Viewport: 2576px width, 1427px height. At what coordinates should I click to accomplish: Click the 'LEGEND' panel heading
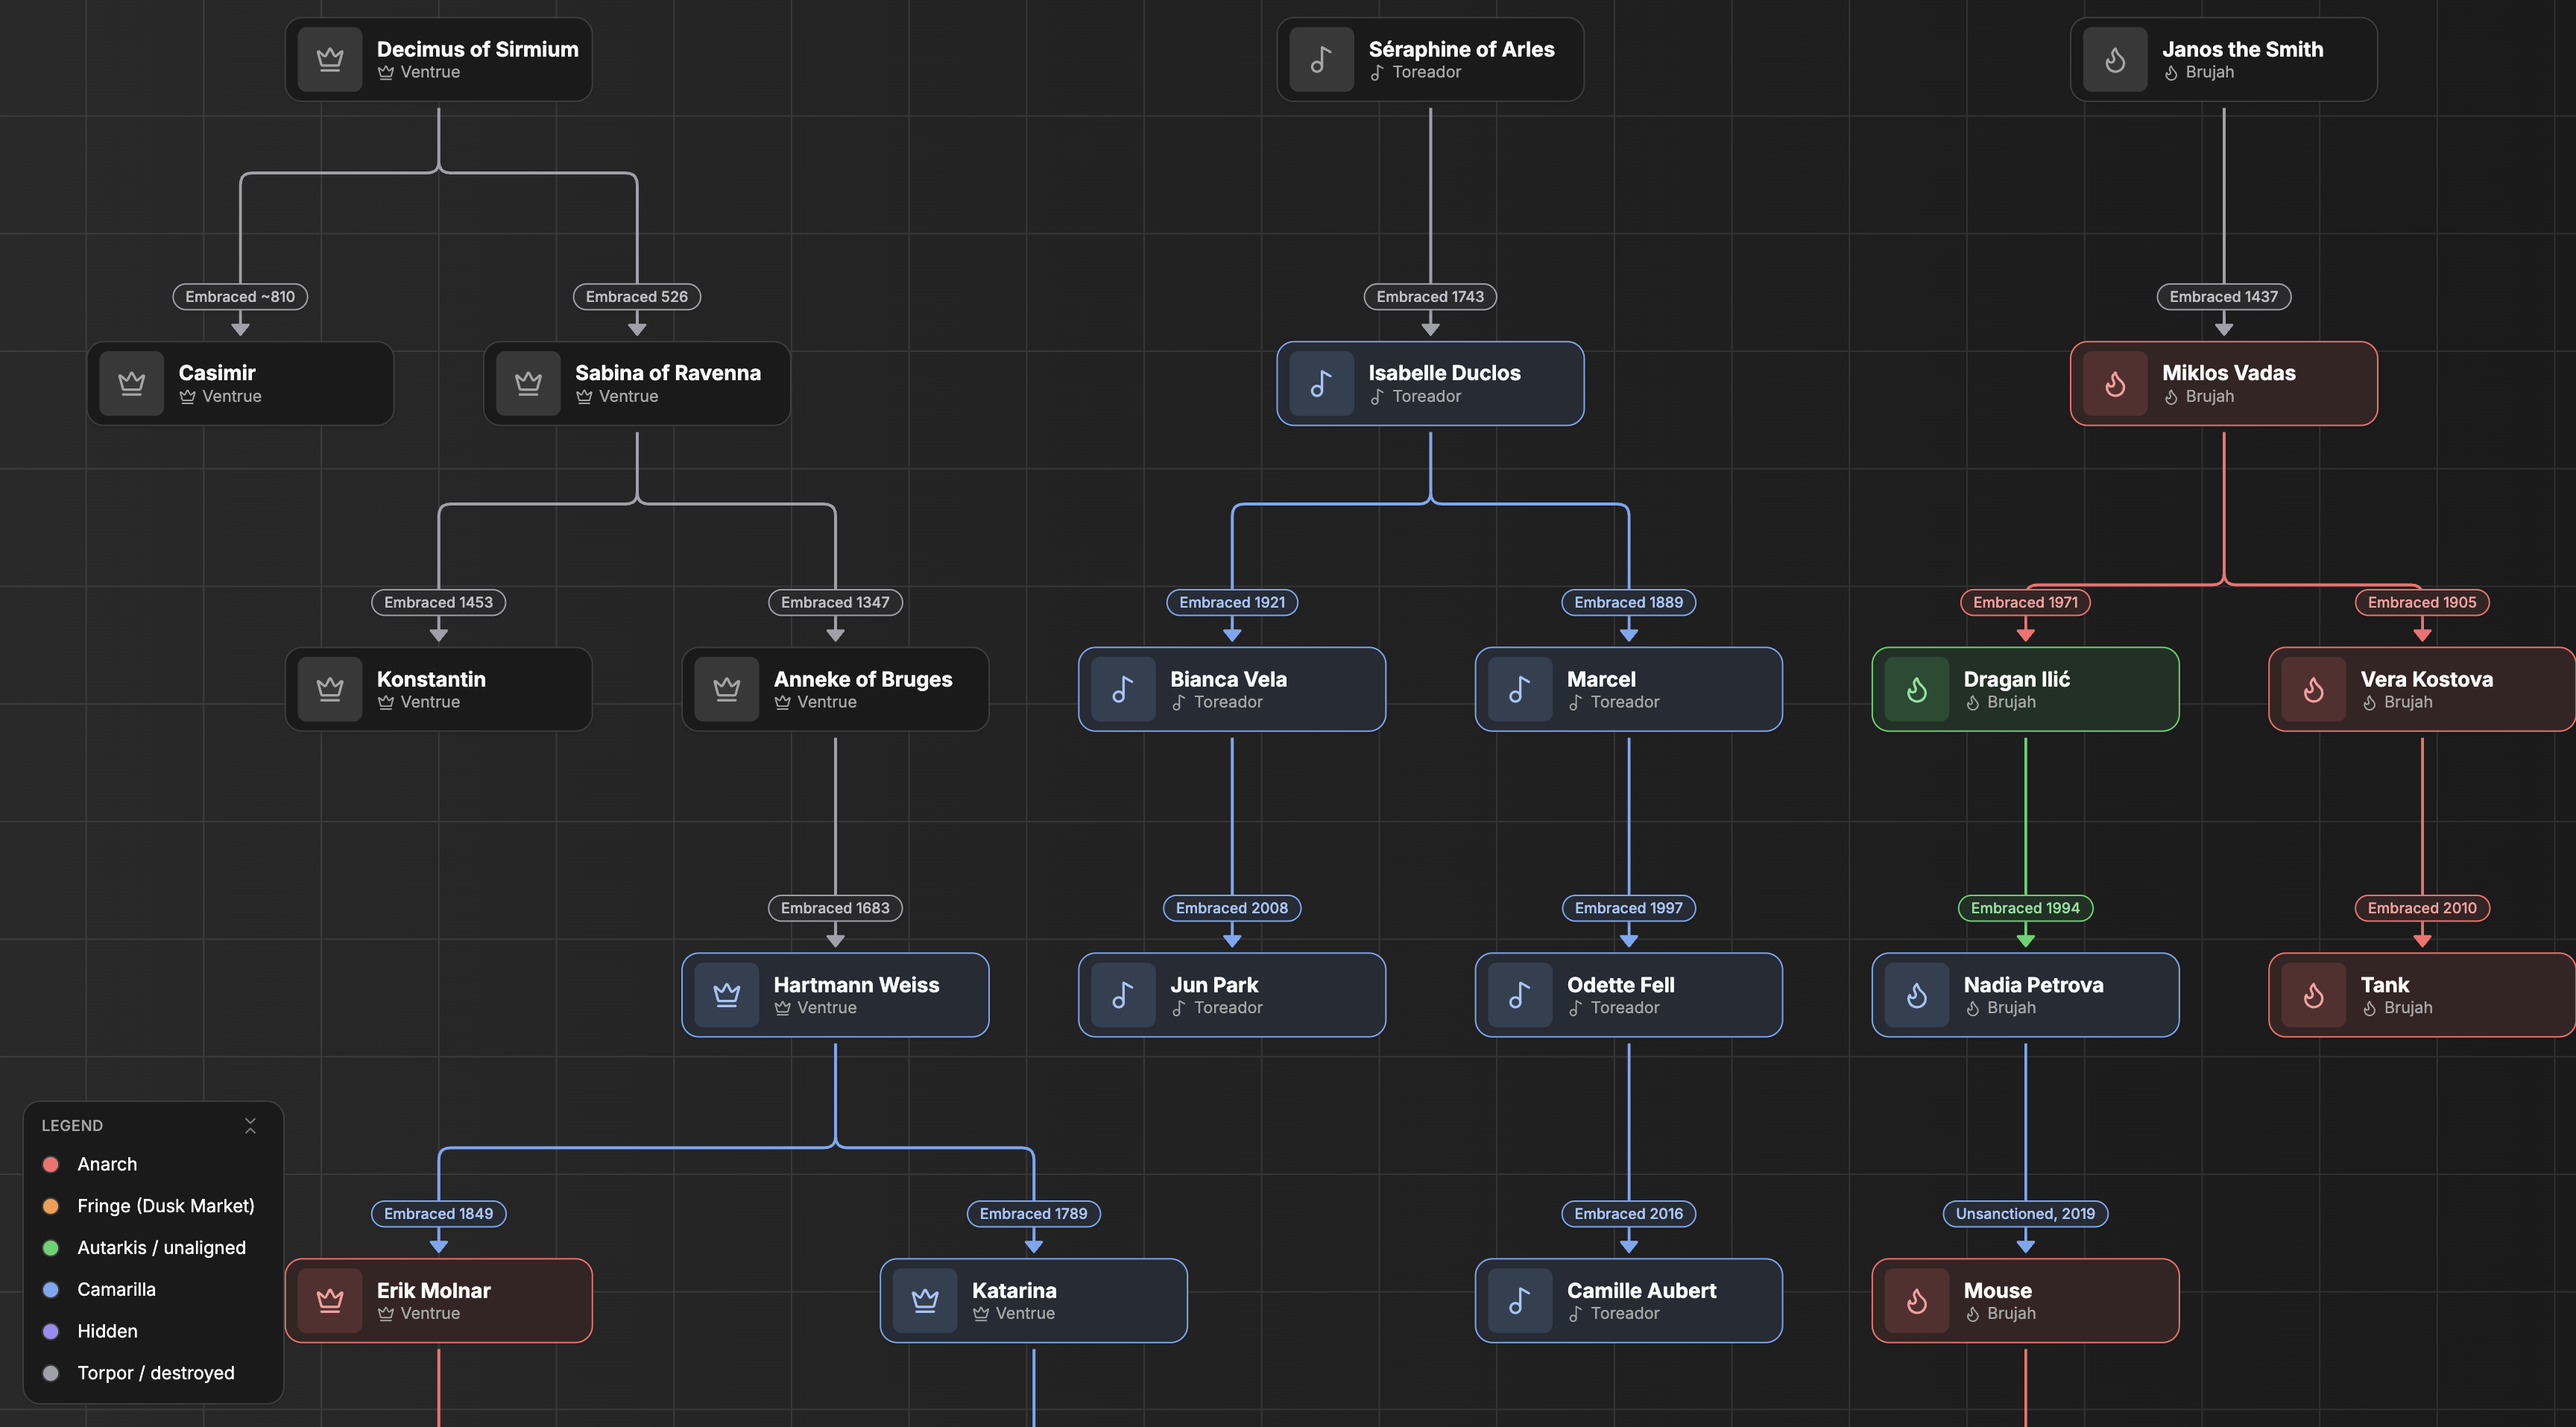point(72,1126)
